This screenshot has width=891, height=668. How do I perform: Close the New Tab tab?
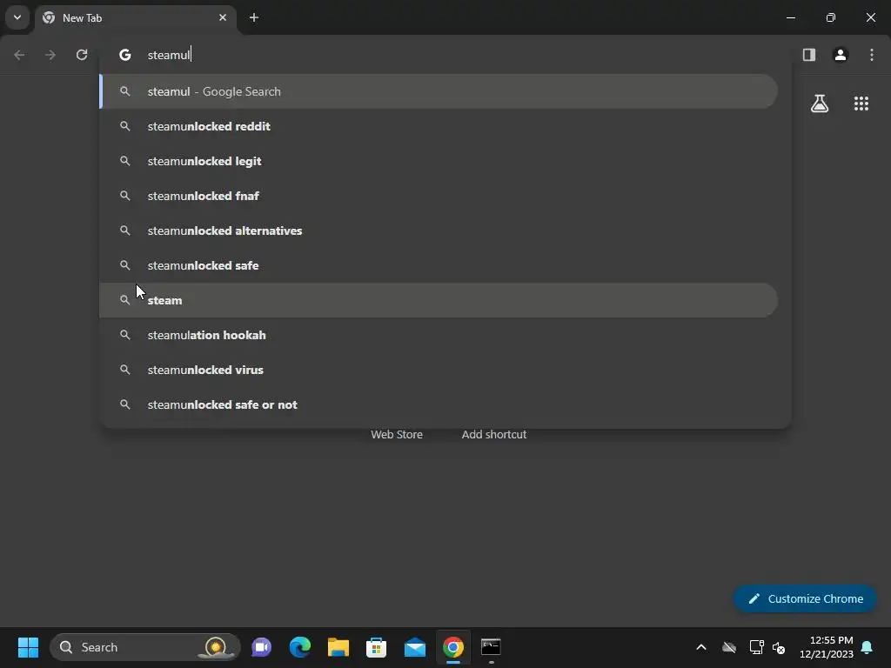[222, 17]
